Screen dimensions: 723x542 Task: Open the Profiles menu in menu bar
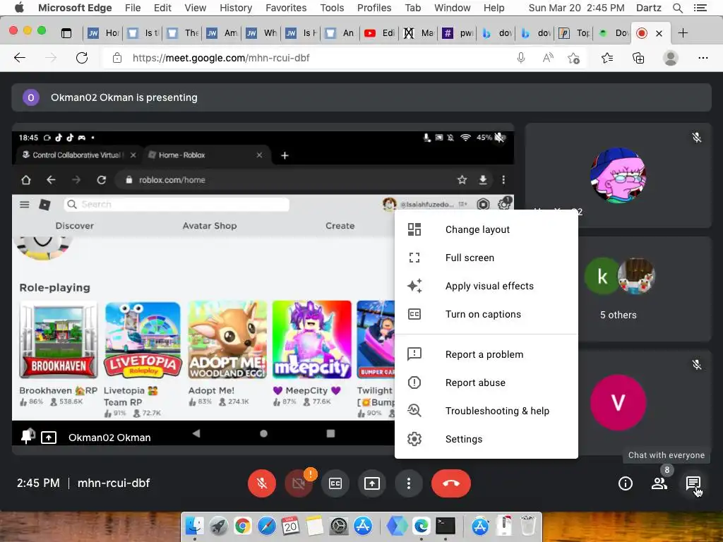tap(374, 8)
